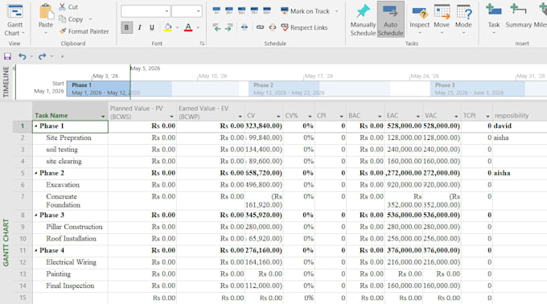The height and width of the screenshot is (304, 547).
Task: Outdent the selected task
Action: 216,27
